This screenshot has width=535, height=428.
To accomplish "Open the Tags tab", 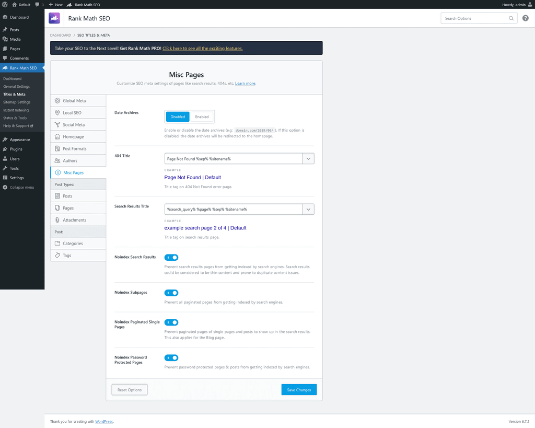I will click(x=78, y=256).
